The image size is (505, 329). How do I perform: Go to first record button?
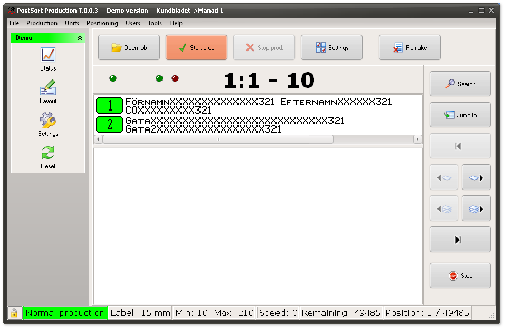[460, 146]
